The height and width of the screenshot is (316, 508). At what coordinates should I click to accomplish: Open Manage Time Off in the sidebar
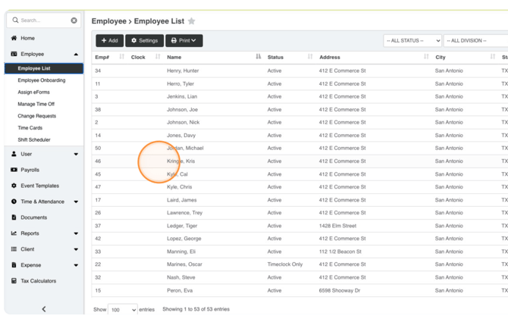point(36,104)
